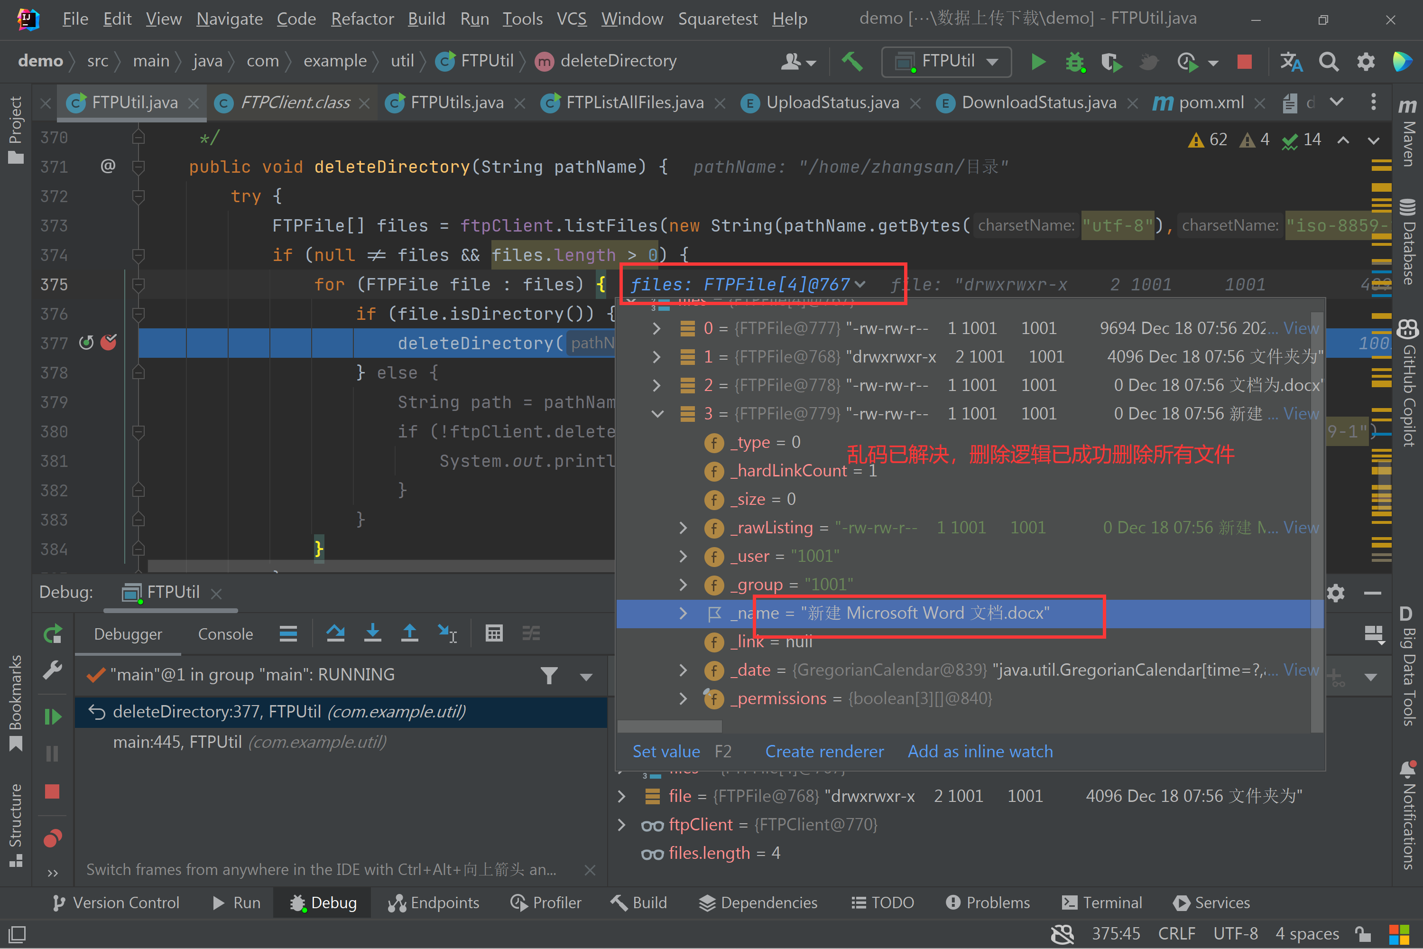View breakpoints red circles icon
Viewport: 1423px width, 949px height.
[x=53, y=838]
